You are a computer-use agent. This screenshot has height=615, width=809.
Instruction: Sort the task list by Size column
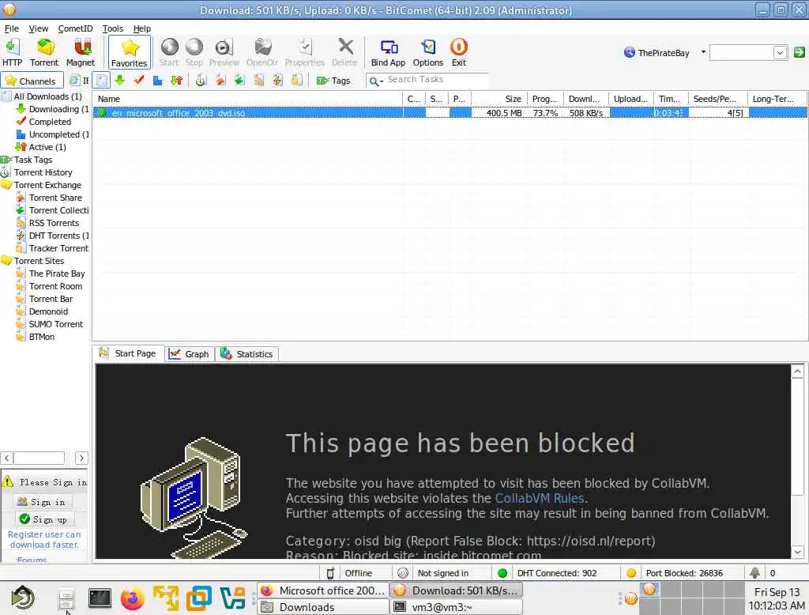[499, 99]
